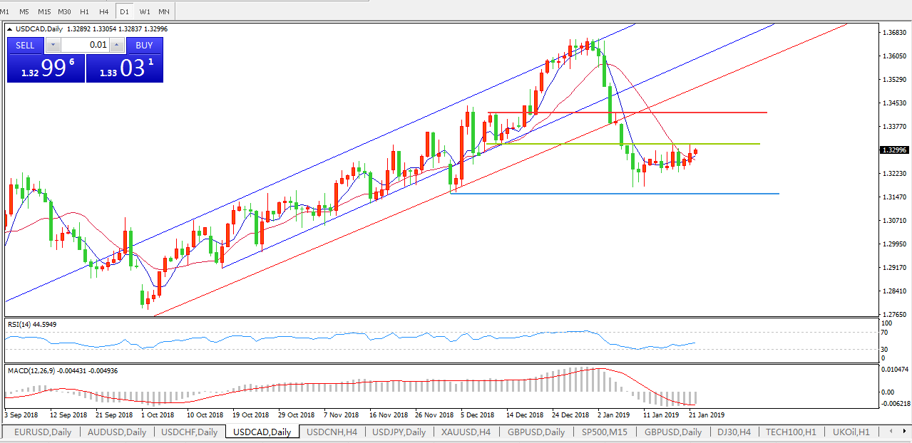Open the SP500,M15 chart tab
The image size is (912, 443).
click(x=605, y=432)
